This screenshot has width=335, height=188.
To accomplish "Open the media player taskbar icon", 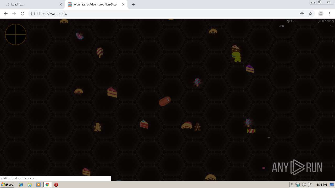I will 38,185.
